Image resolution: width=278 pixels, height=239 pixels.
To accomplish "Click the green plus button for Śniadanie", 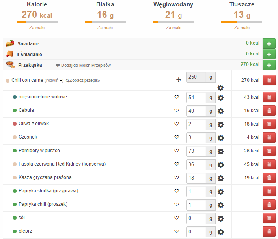I will (269, 43).
